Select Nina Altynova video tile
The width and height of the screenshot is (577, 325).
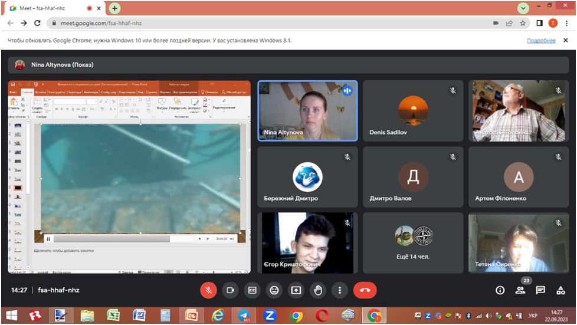307,111
